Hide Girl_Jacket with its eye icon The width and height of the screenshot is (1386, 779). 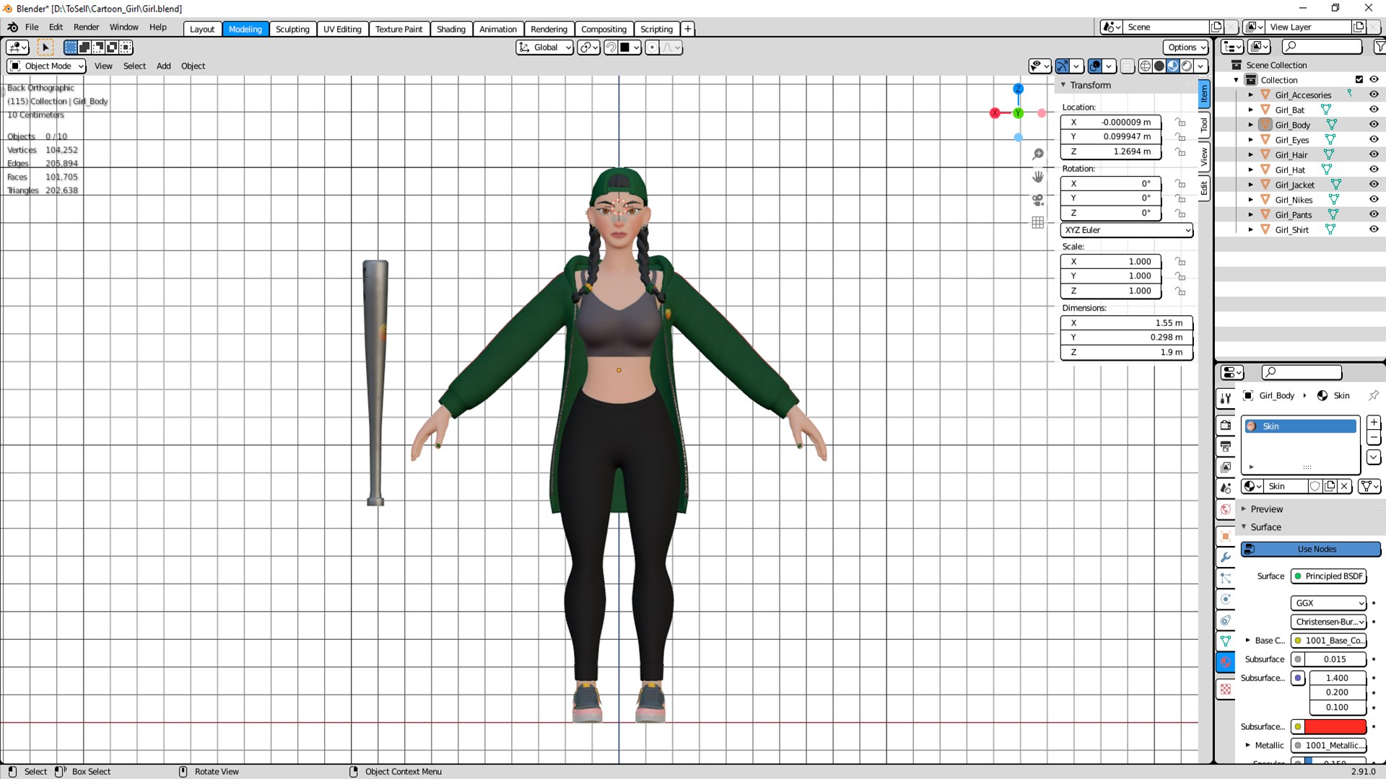click(1374, 185)
